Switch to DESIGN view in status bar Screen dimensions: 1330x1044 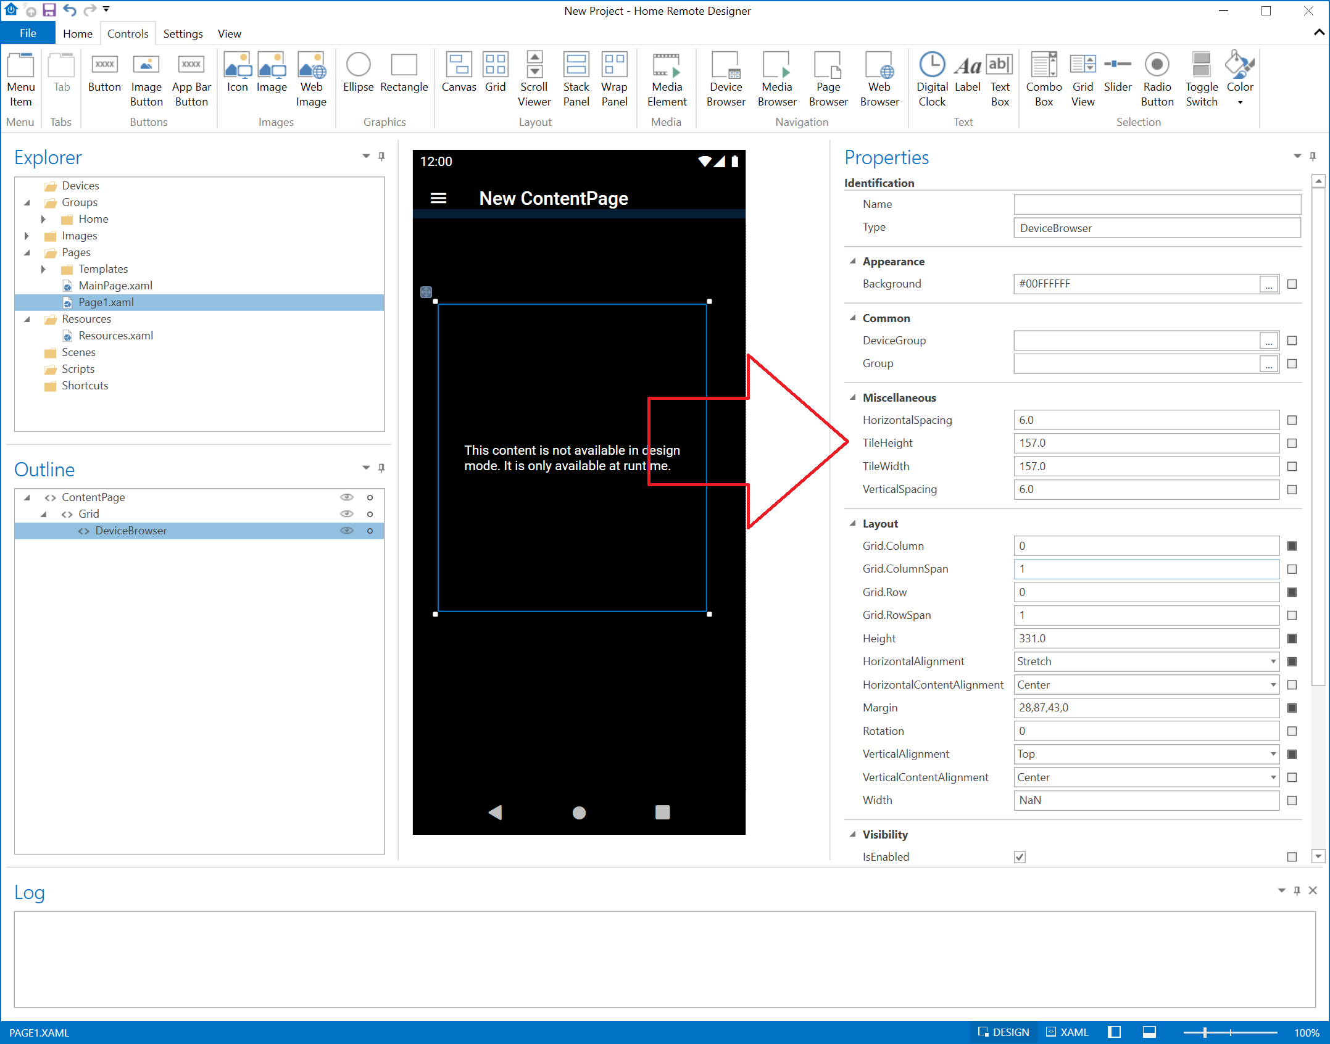[x=1004, y=1032]
